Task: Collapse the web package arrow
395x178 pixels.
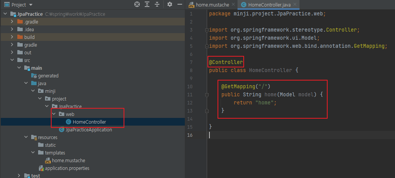Action: [x=54, y=114]
